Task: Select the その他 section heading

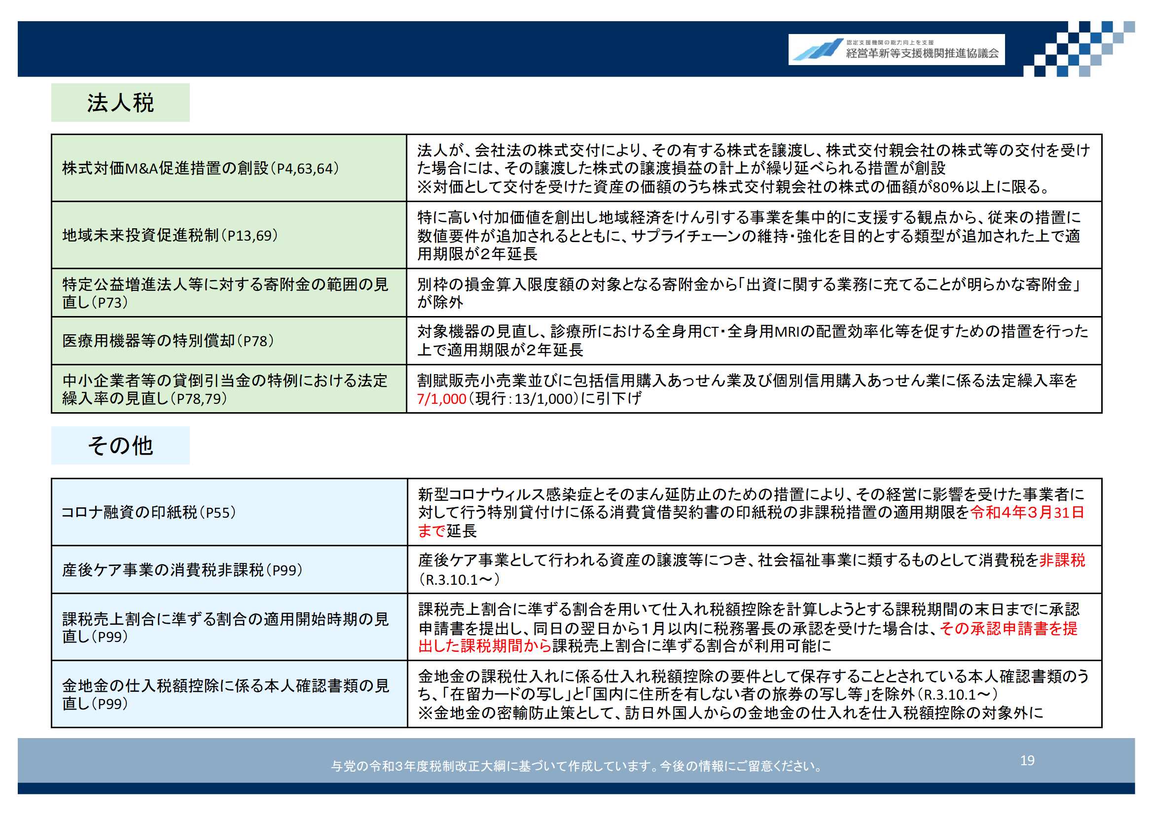Action: click(120, 445)
